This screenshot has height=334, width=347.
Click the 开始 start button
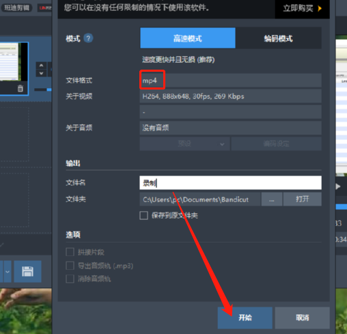[245, 318]
